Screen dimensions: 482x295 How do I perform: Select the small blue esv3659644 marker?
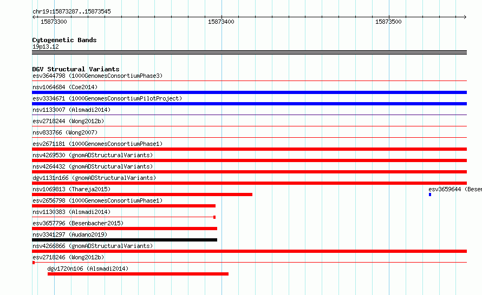pyautogui.click(x=430, y=195)
